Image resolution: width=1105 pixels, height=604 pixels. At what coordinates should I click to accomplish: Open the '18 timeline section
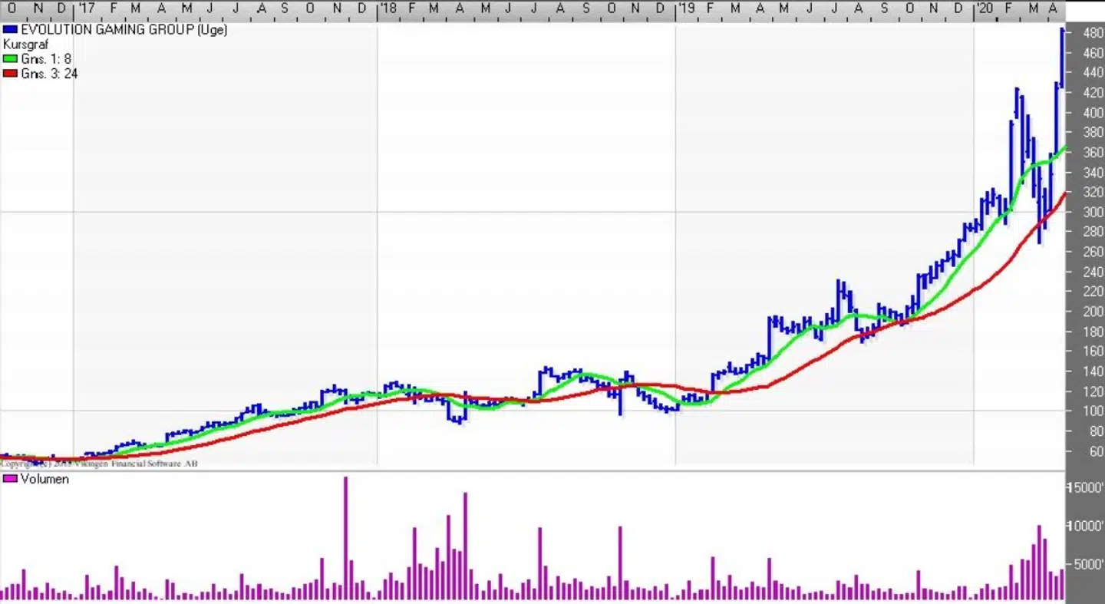(388, 7)
